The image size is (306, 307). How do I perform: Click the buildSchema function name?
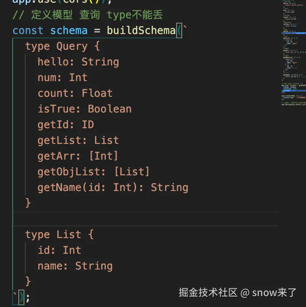pyautogui.click(x=141, y=31)
